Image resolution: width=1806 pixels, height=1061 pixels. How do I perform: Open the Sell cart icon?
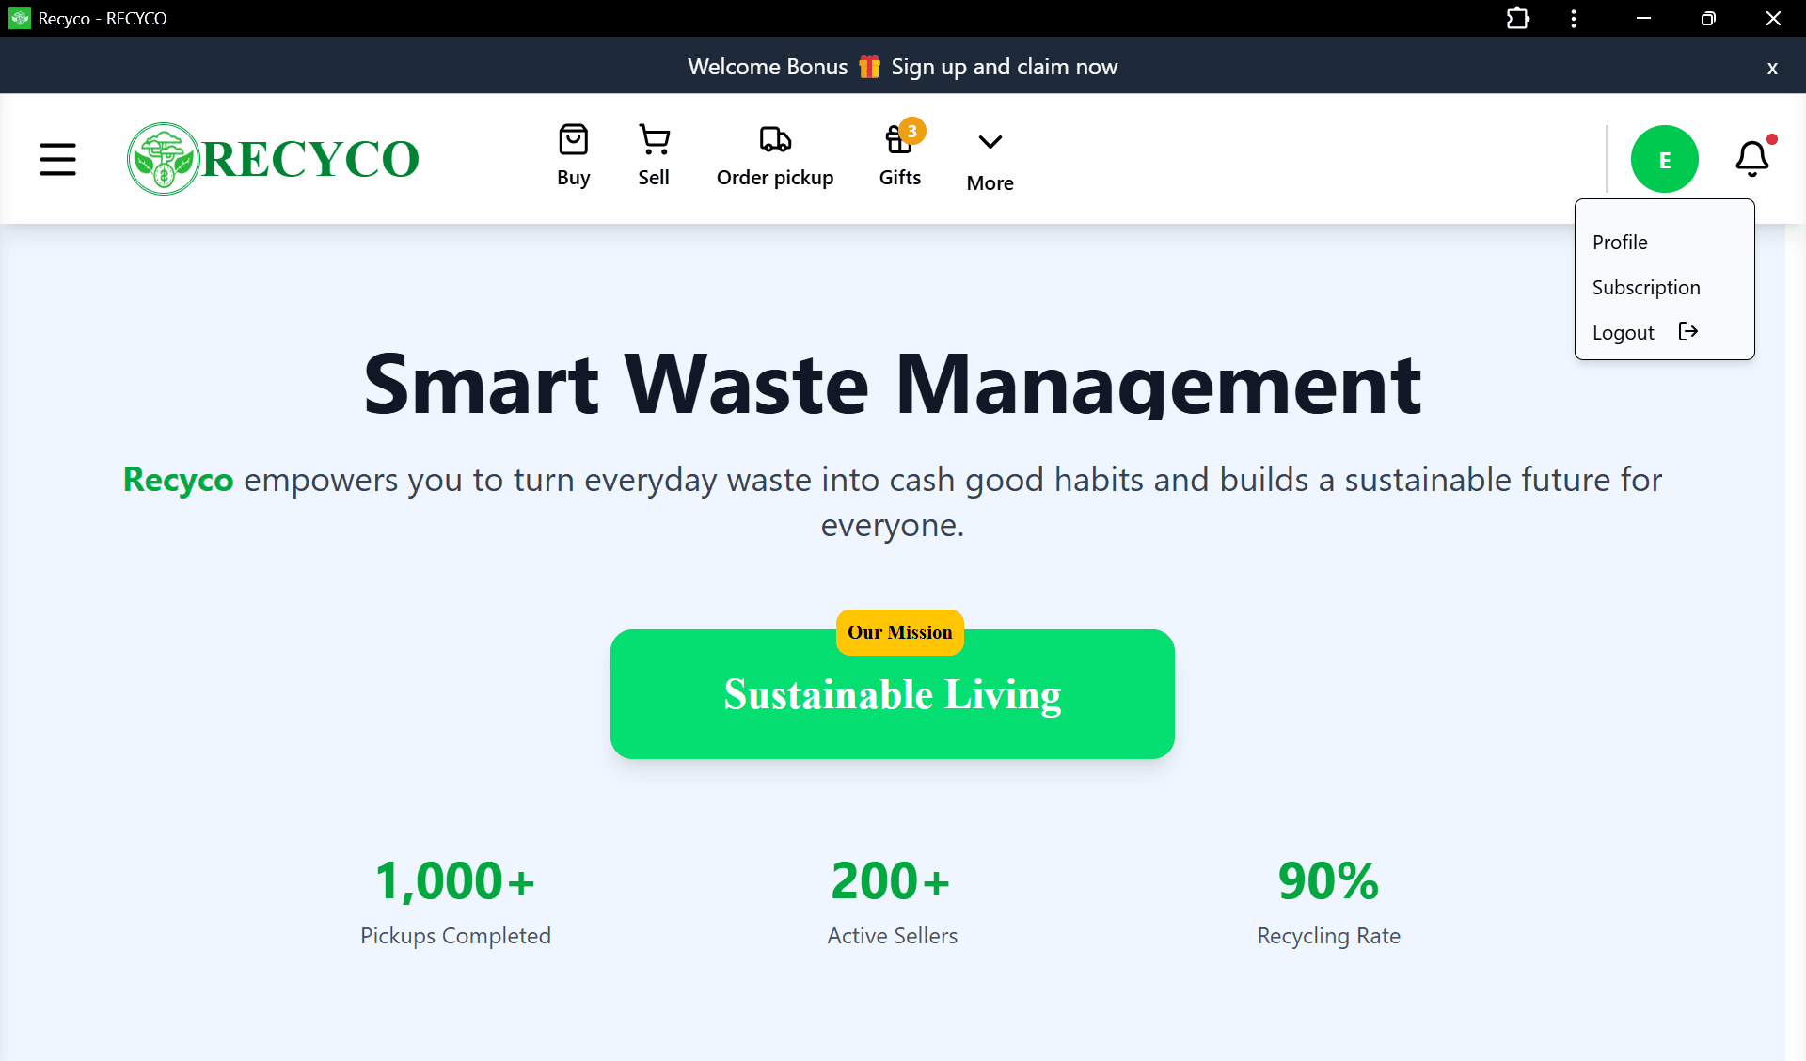click(653, 139)
